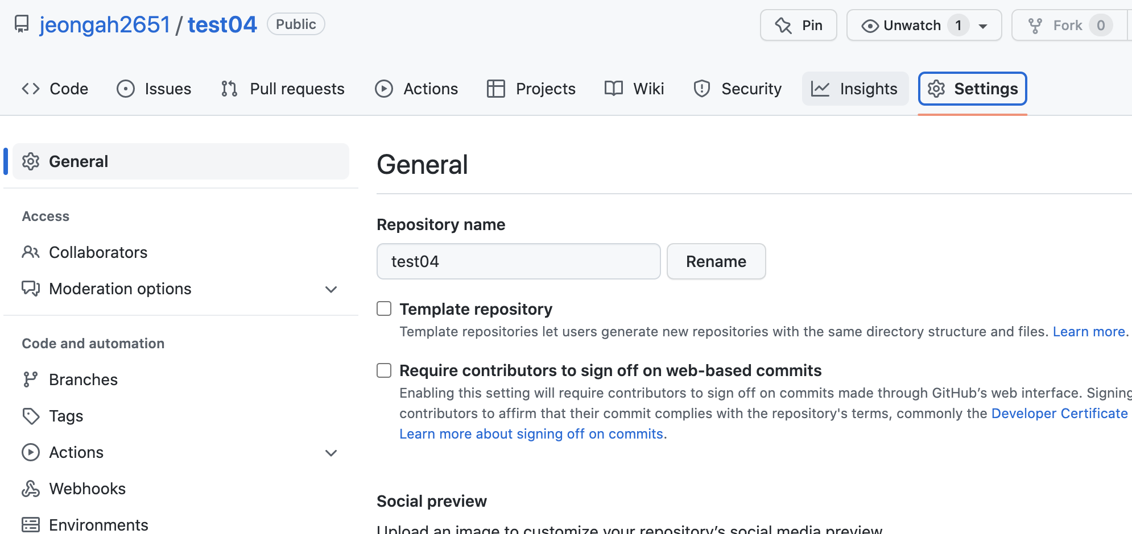Open Learn more about signing off on commits

pyautogui.click(x=531, y=434)
